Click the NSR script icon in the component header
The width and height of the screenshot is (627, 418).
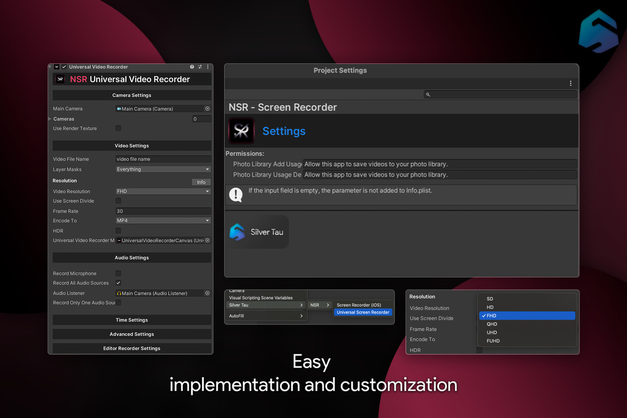coord(57,67)
